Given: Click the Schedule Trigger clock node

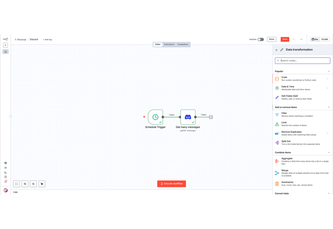Looking at the screenshot, I should (x=155, y=117).
